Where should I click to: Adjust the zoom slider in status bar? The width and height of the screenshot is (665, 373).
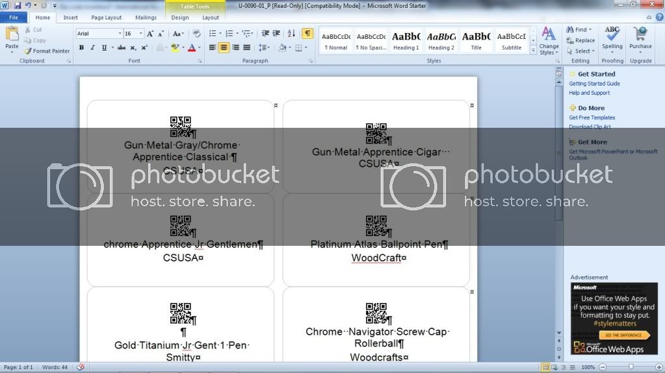click(631, 367)
